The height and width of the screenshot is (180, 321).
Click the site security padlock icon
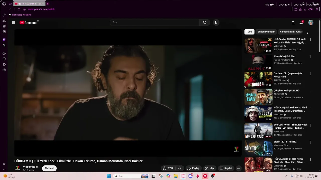coord(24,9)
